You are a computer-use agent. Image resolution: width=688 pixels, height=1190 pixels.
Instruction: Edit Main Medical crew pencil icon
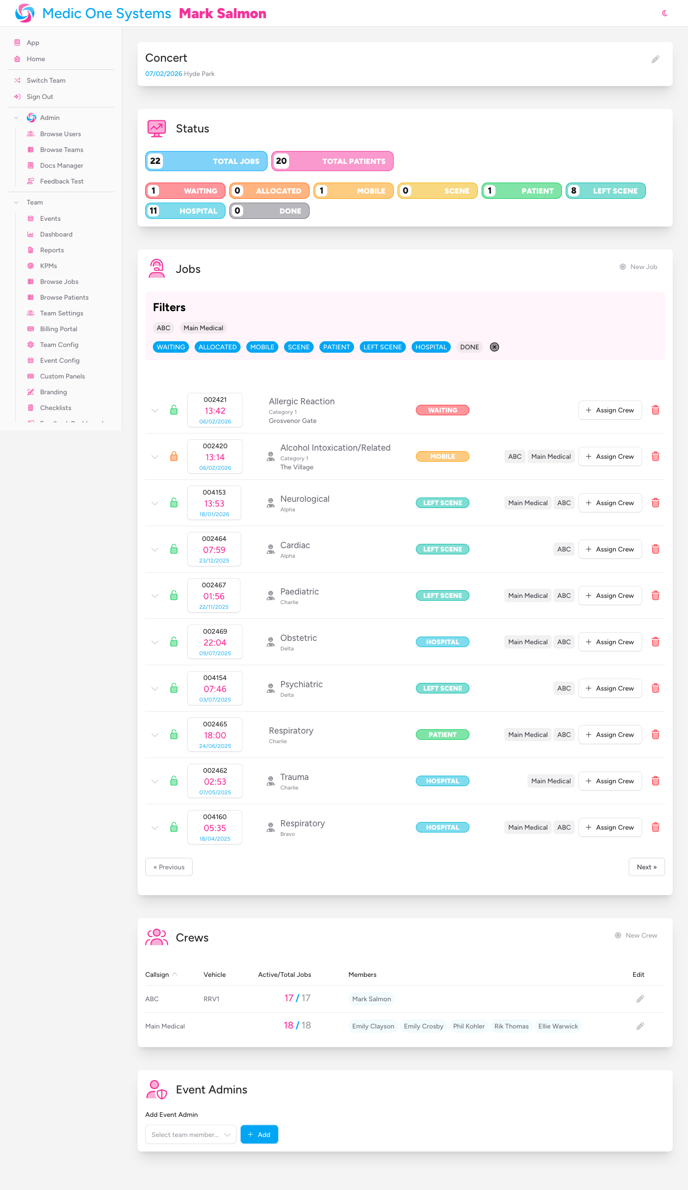(x=640, y=1026)
